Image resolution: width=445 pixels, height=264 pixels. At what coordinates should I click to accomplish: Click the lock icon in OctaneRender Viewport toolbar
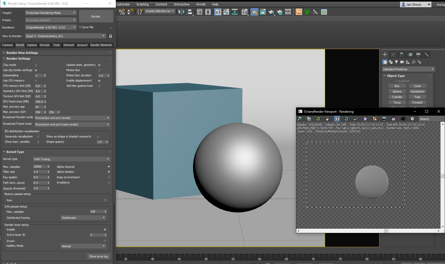click(x=327, y=119)
